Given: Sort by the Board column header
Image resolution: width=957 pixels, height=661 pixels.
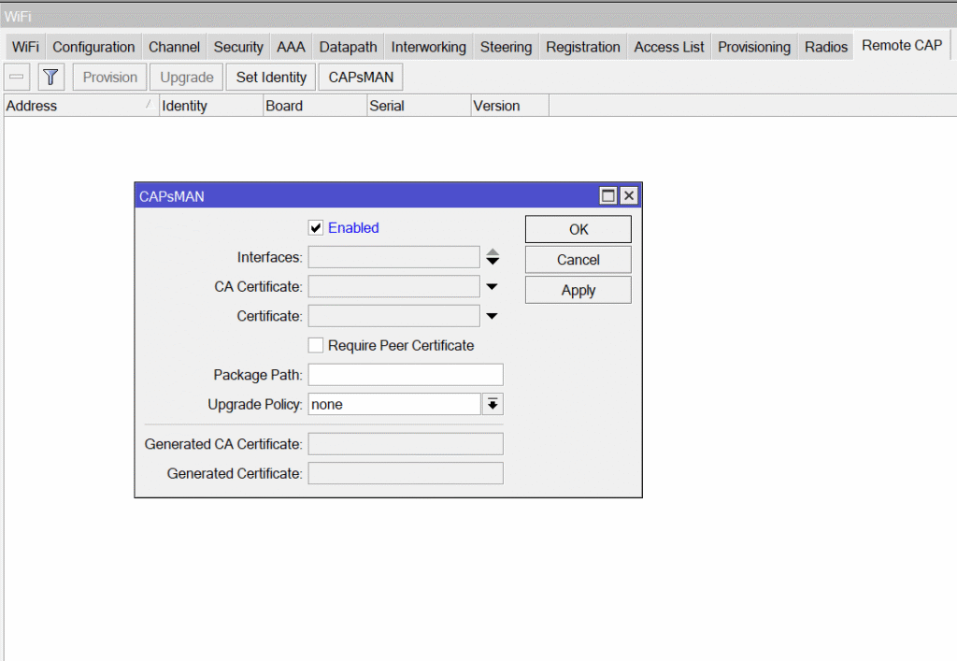Looking at the screenshot, I should coord(315,106).
